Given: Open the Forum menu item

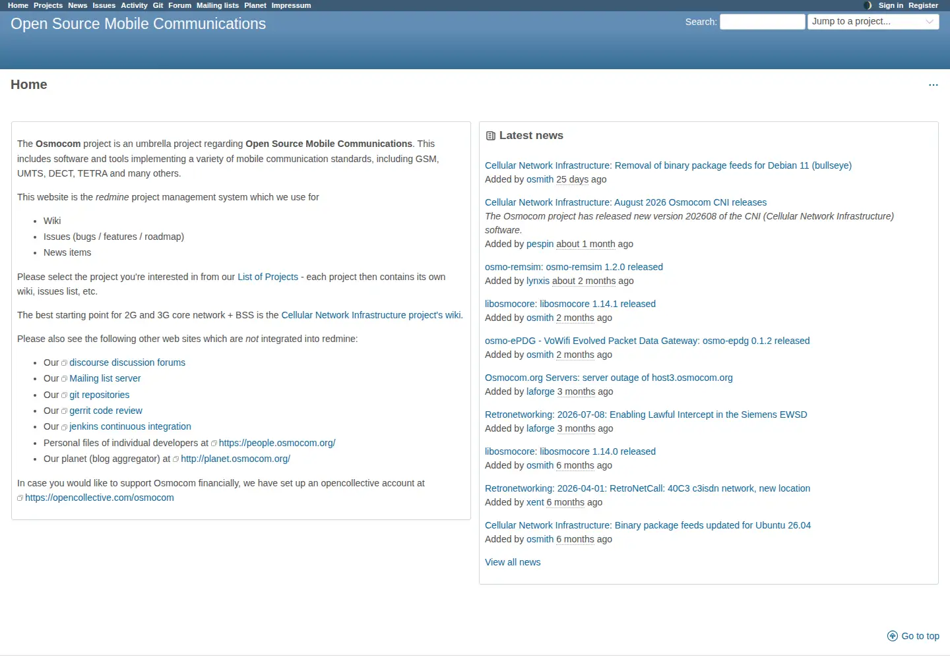Looking at the screenshot, I should (179, 5).
